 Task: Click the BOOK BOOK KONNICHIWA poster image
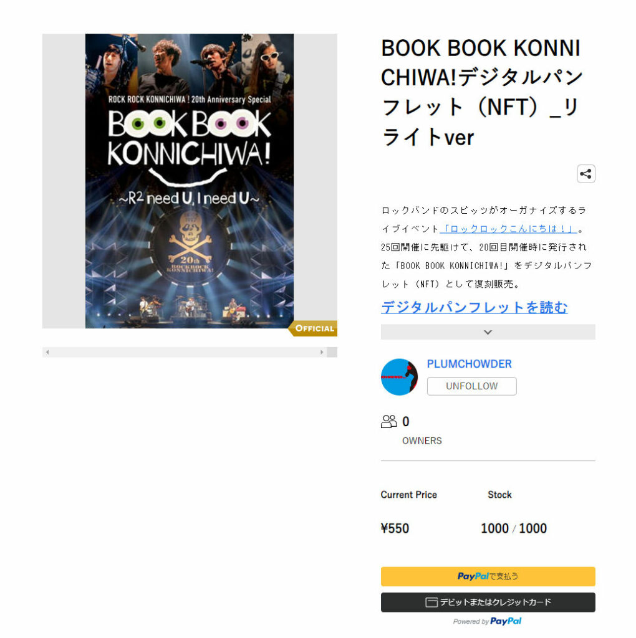point(190,181)
